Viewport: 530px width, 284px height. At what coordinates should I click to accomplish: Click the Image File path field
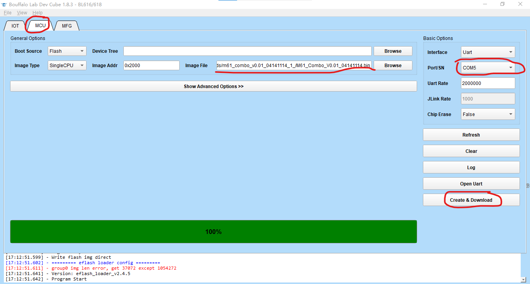[x=294, y=66]
